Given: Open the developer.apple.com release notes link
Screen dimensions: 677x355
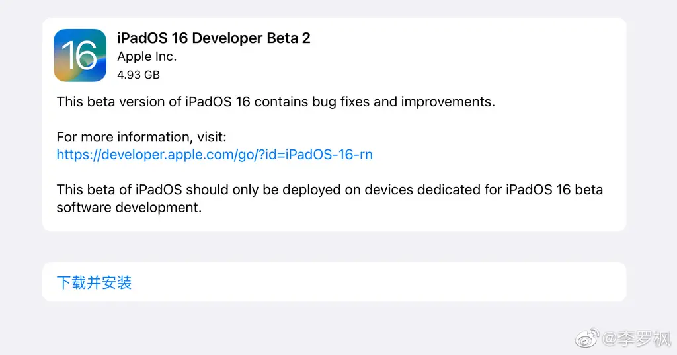Looking at the screenshot, I should (215, 155).
